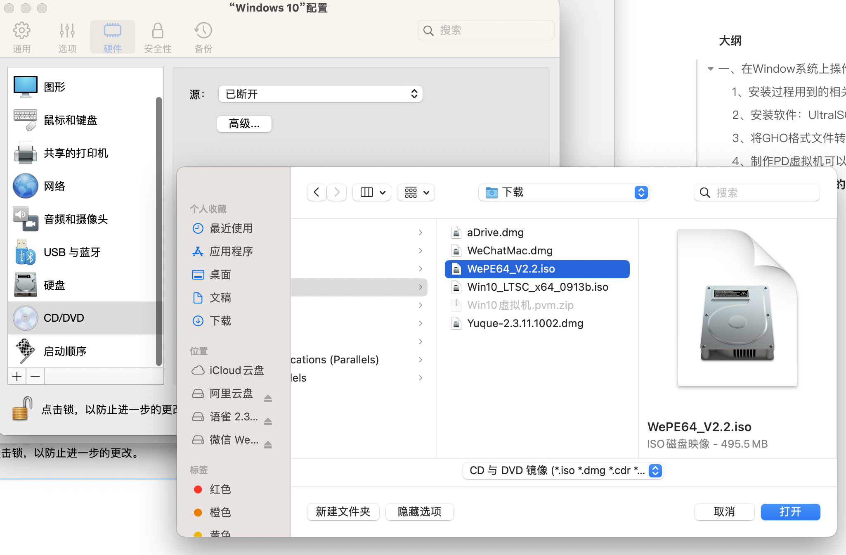Switch to the 安全性 tab
Screen dimensions: 846x555
click(x=158, y=38)
